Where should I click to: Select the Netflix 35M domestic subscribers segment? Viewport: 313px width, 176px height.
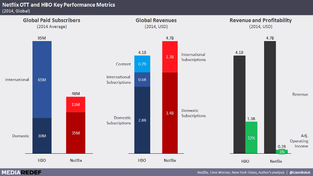(76, 133)
